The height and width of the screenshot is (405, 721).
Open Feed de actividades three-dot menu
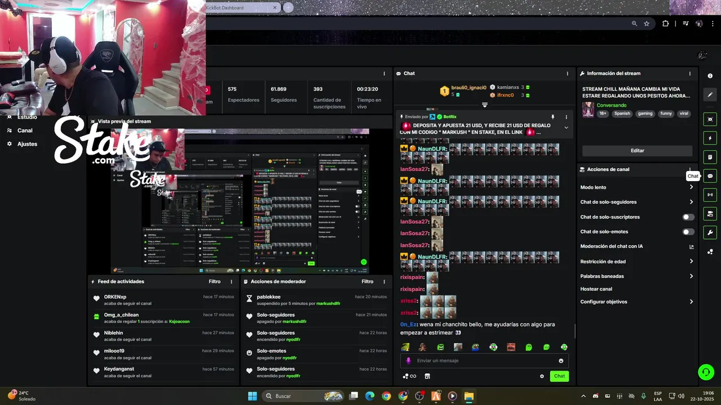(231, 281)
